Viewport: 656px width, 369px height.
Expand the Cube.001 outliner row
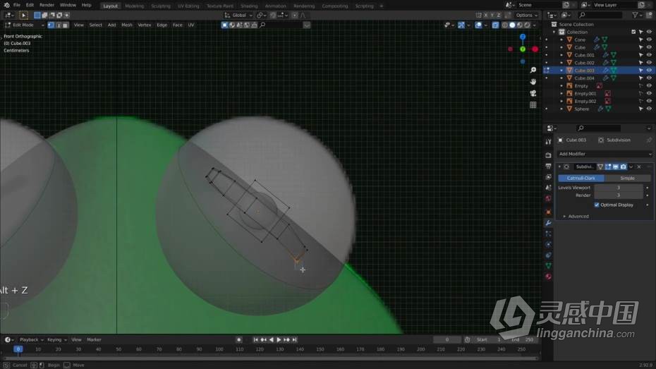point(561,55)
